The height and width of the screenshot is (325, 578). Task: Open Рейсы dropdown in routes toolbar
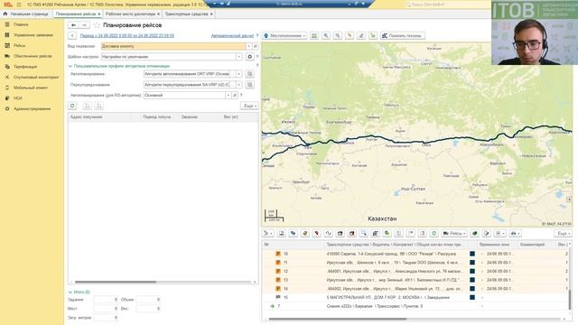[x=454, y=233]
